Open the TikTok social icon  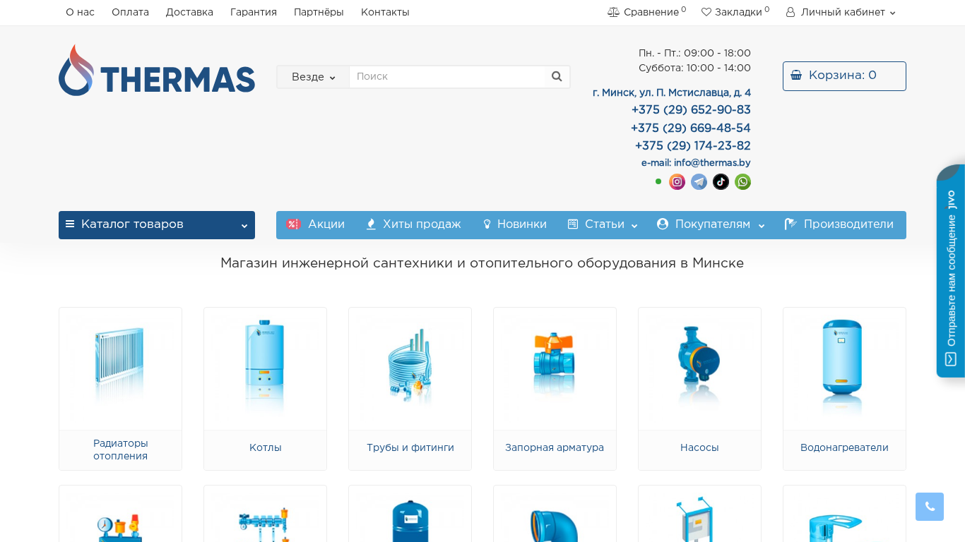point(721,182)
